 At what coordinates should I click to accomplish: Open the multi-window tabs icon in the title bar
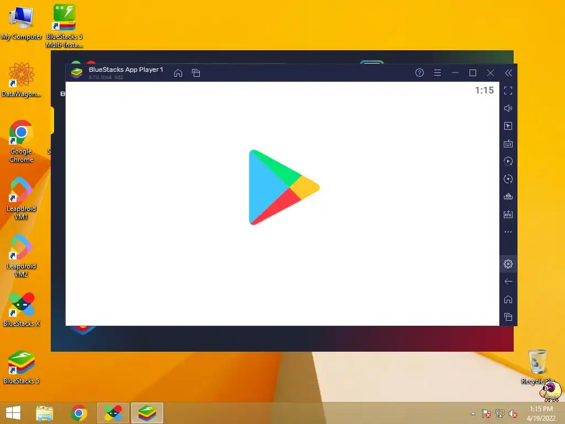point(196,73)
